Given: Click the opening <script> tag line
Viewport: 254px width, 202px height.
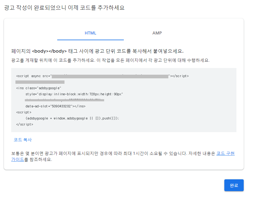Looking at the screenshot, I should pos(24,112).
